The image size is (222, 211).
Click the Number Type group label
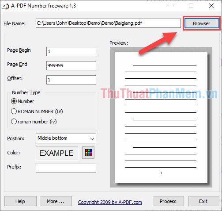coord(26,92)
